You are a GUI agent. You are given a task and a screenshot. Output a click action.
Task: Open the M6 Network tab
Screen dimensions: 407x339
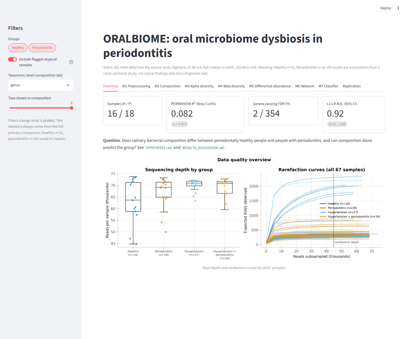pos(305,86)
